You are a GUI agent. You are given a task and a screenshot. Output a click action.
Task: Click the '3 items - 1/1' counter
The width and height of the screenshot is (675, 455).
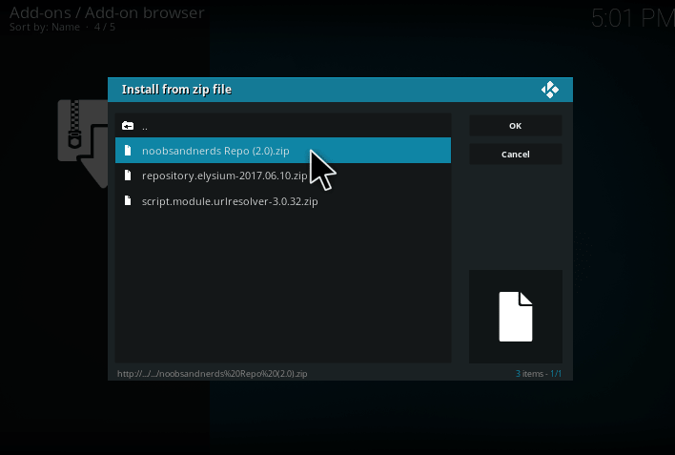click(x=539, y=374)
